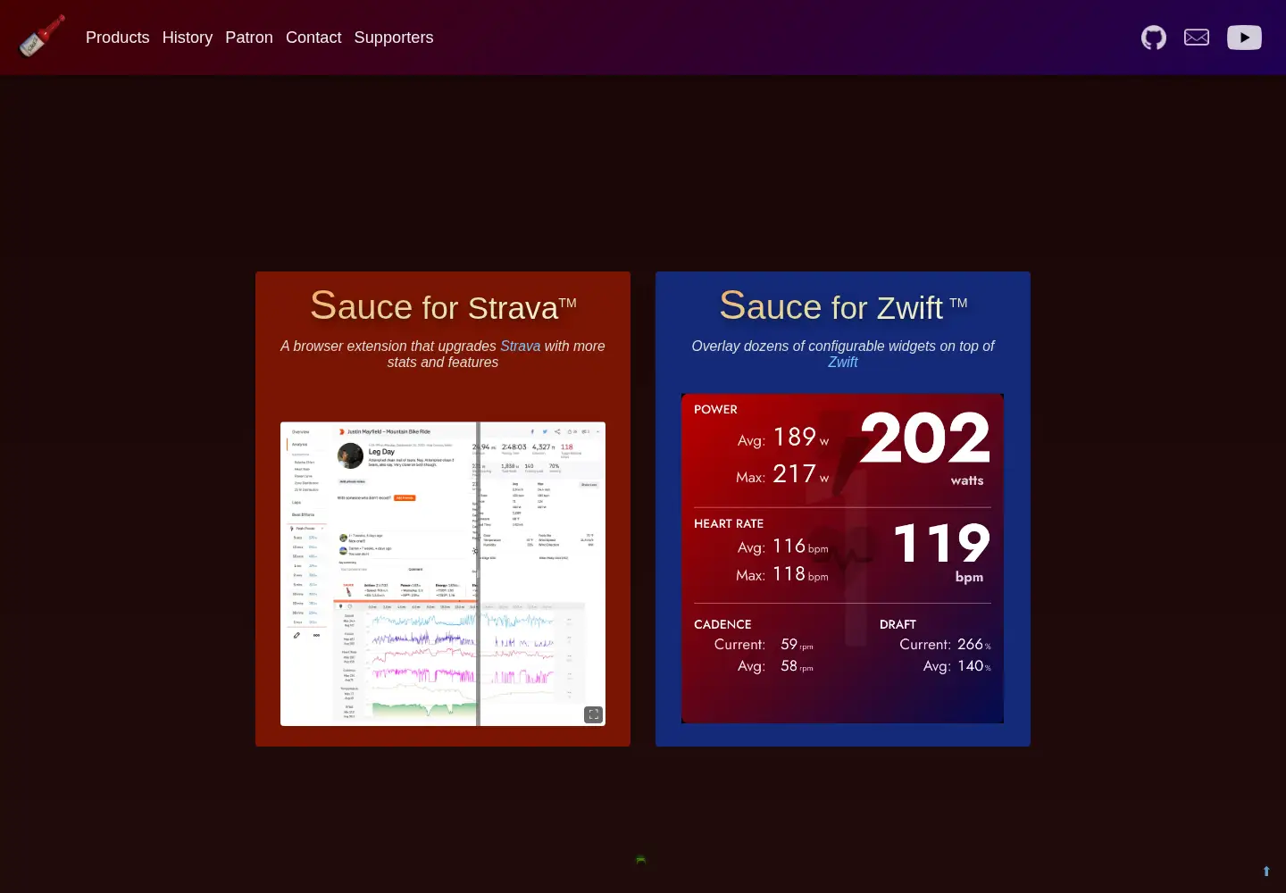Screen dimensions: 1286x893
Task: Click the CADENCE label
Action: click(x=722, y=624)
